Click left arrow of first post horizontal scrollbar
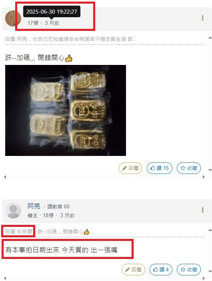212x281 pixels. [x=5, y=177]
